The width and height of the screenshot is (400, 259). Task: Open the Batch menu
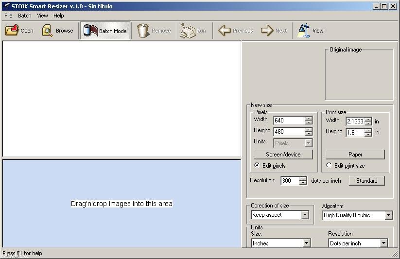pyautogui.click(x=24, y=16)
